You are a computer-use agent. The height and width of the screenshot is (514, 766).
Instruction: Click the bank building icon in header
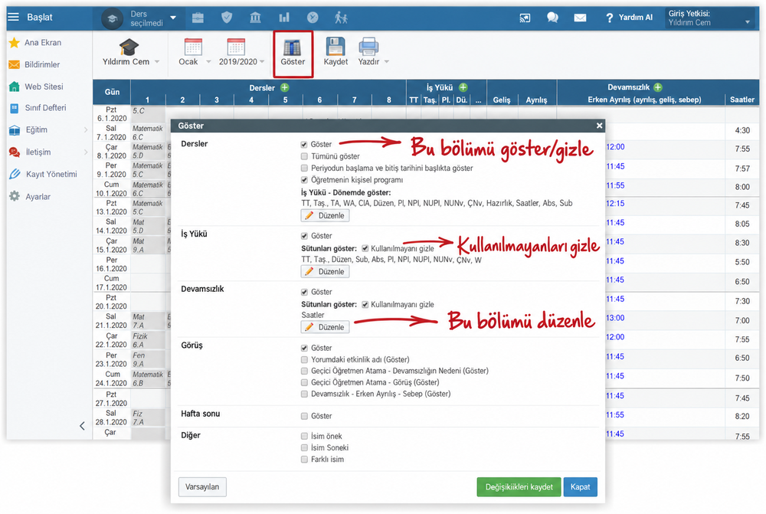click(255, 18)
